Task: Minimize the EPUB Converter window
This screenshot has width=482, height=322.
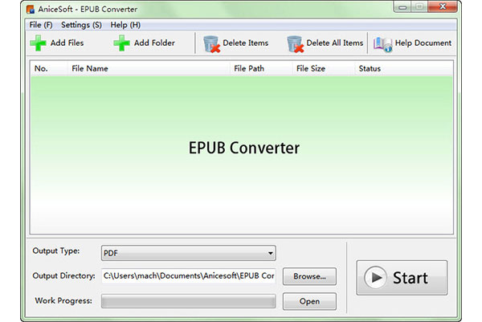Action: click(402, 7)
